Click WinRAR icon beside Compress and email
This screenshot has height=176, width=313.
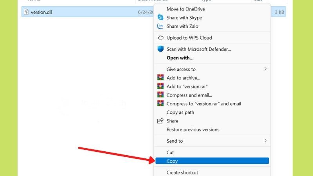point(160,95)
